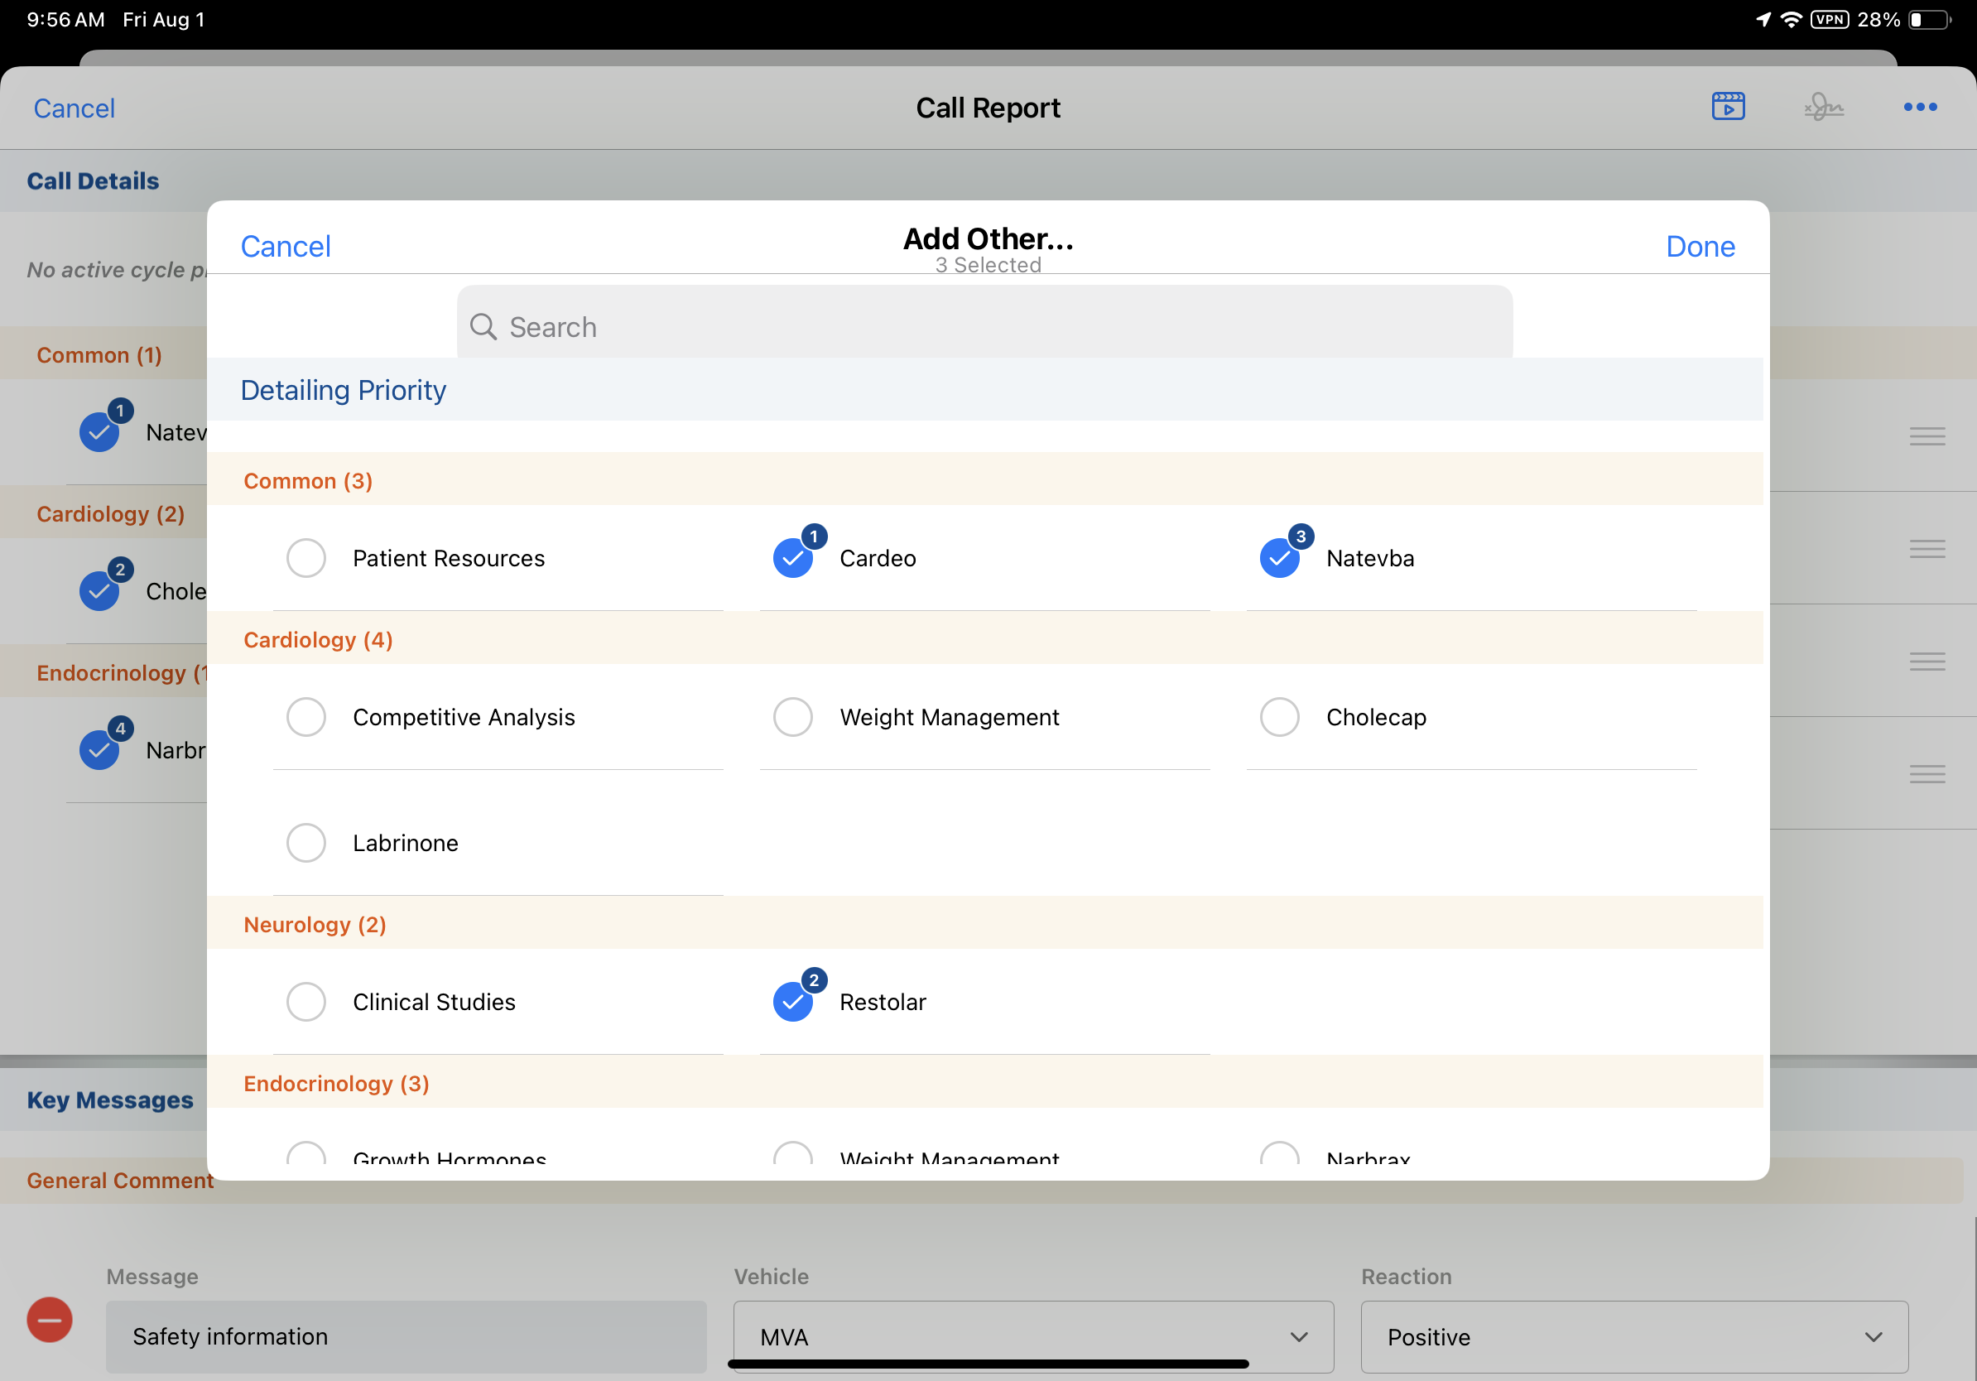Cancel the Add Other dialog
Image resolution: width=1977 pixels, height=1381 pixels.
pyautogui.click(x=285, y=246)
